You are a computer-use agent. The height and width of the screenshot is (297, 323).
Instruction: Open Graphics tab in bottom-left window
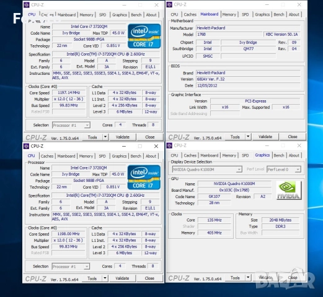(x=119, y=156)
